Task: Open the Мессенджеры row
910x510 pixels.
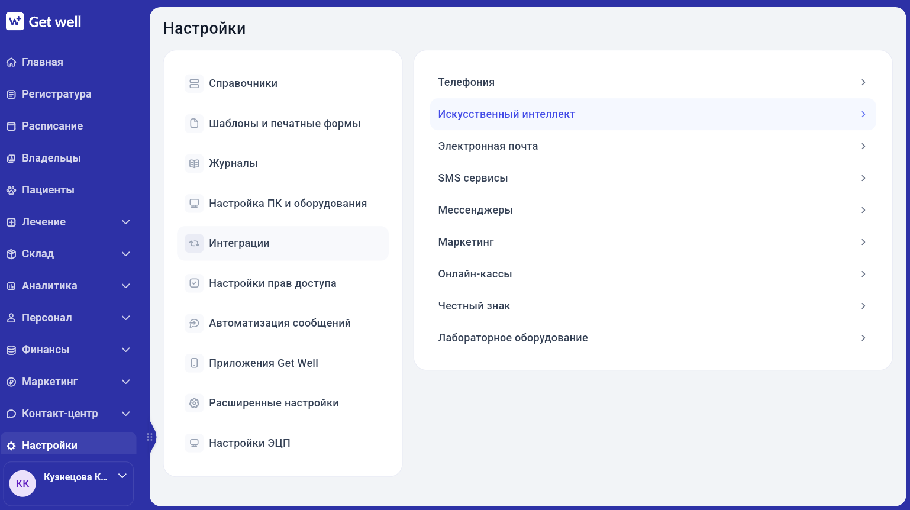Action: tap(653, 210)
